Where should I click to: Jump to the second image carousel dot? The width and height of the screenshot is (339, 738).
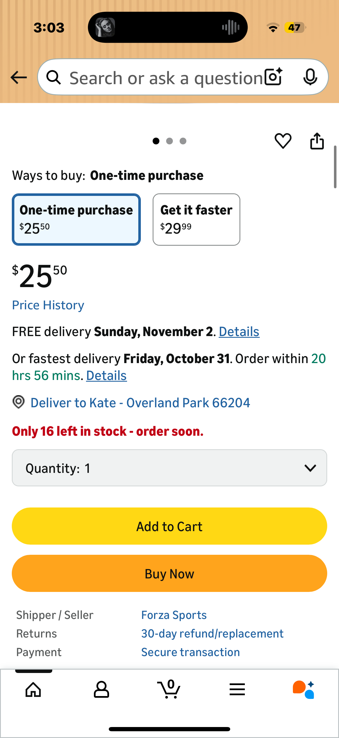(x=169, y=141)
